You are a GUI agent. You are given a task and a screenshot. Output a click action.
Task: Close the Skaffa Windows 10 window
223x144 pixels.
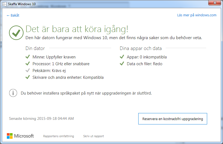pyautogui.click(x=215, y=3)
